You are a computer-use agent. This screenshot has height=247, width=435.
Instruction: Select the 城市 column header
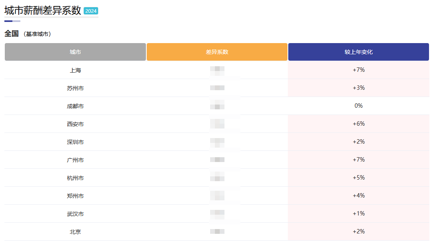click(x=75, y=52)
